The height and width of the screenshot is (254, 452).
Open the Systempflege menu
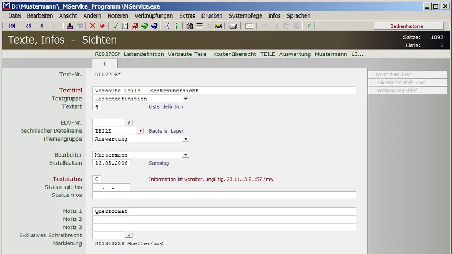245,16
